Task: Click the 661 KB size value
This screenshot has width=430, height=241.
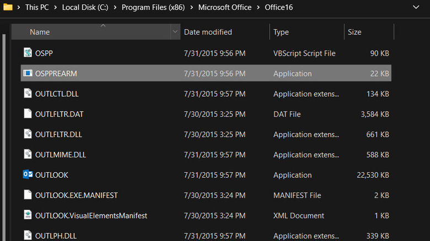Action: [378, 134]
